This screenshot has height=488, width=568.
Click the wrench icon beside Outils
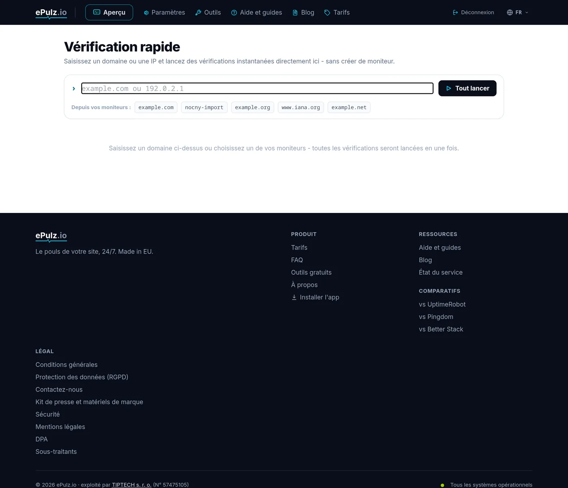[198, 13]
